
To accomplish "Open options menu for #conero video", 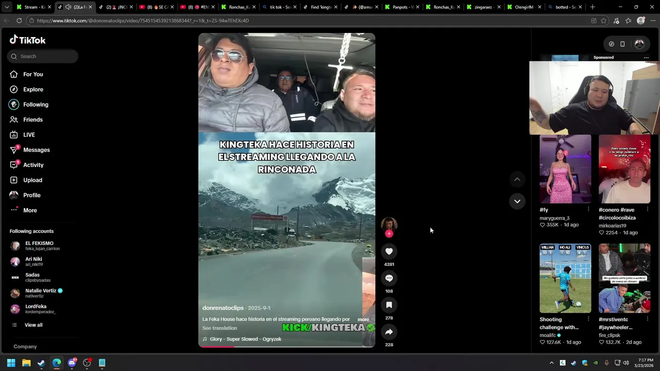I will click(648, 209).
